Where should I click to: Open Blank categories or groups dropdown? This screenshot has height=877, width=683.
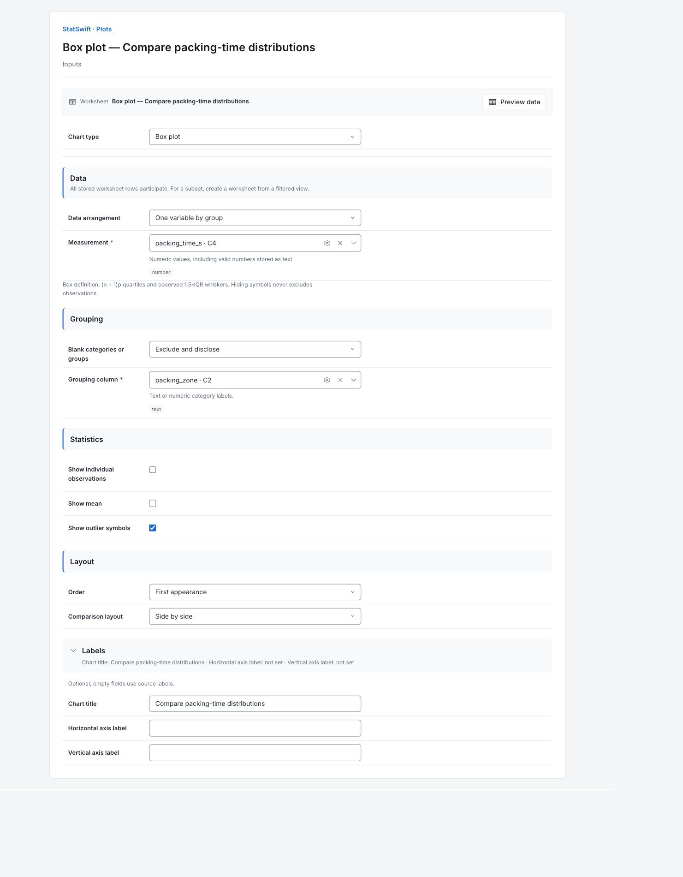pos(255,349)
